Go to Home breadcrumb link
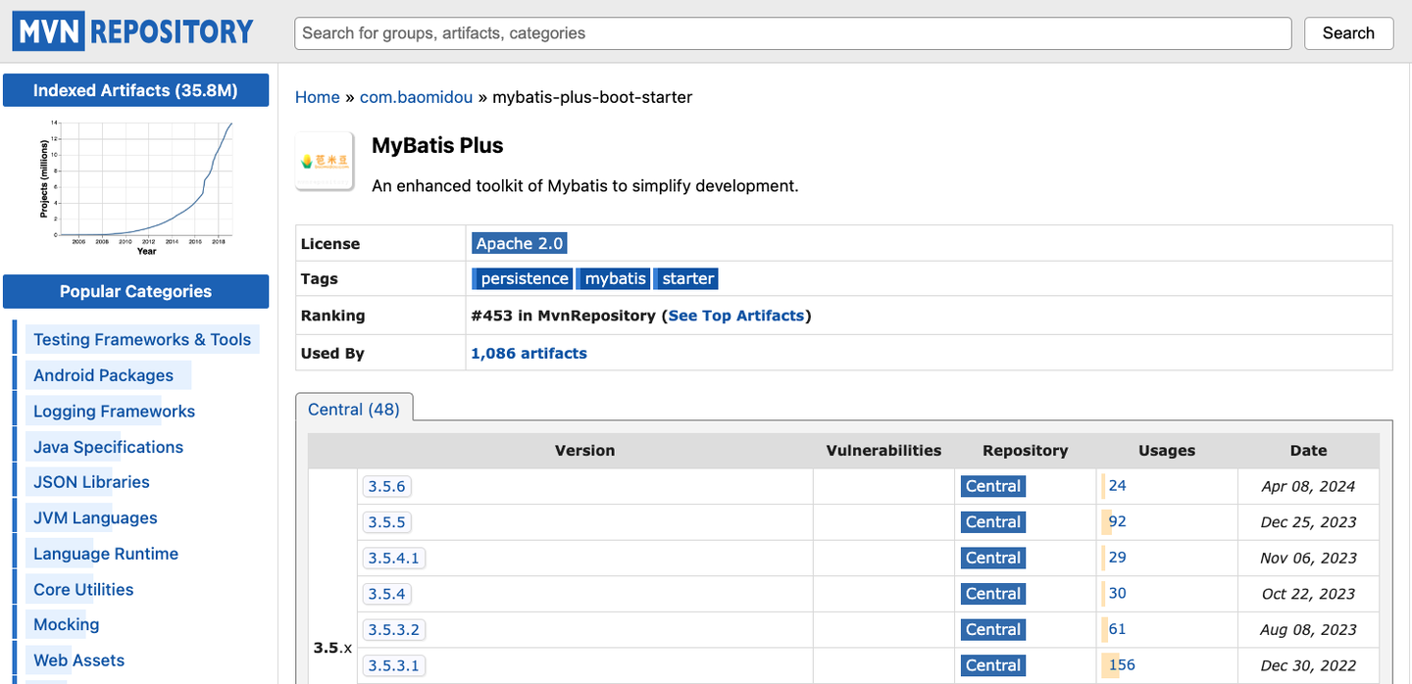The image size is (1412, 684). [x=317, y=97]
